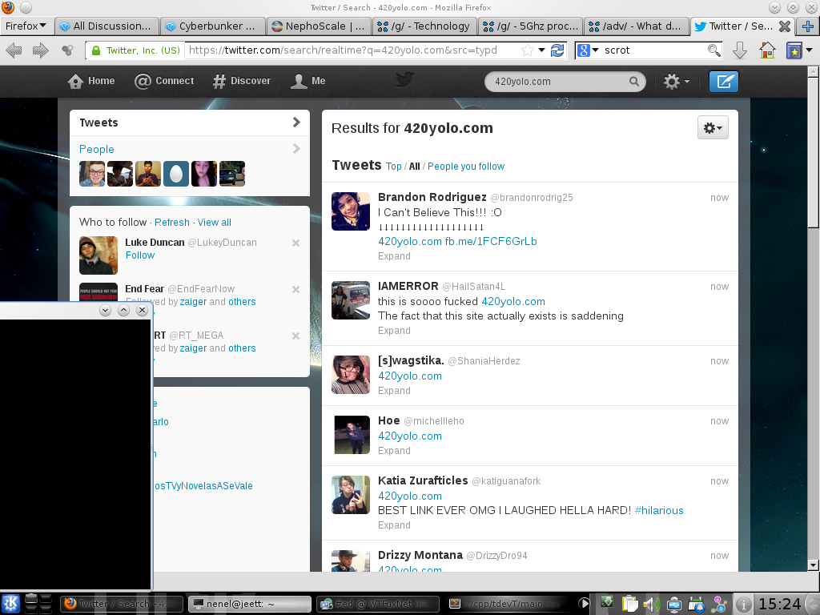Click the 15:24 taskbar clock
Screen dimensions: 820x615
point(780,604)
